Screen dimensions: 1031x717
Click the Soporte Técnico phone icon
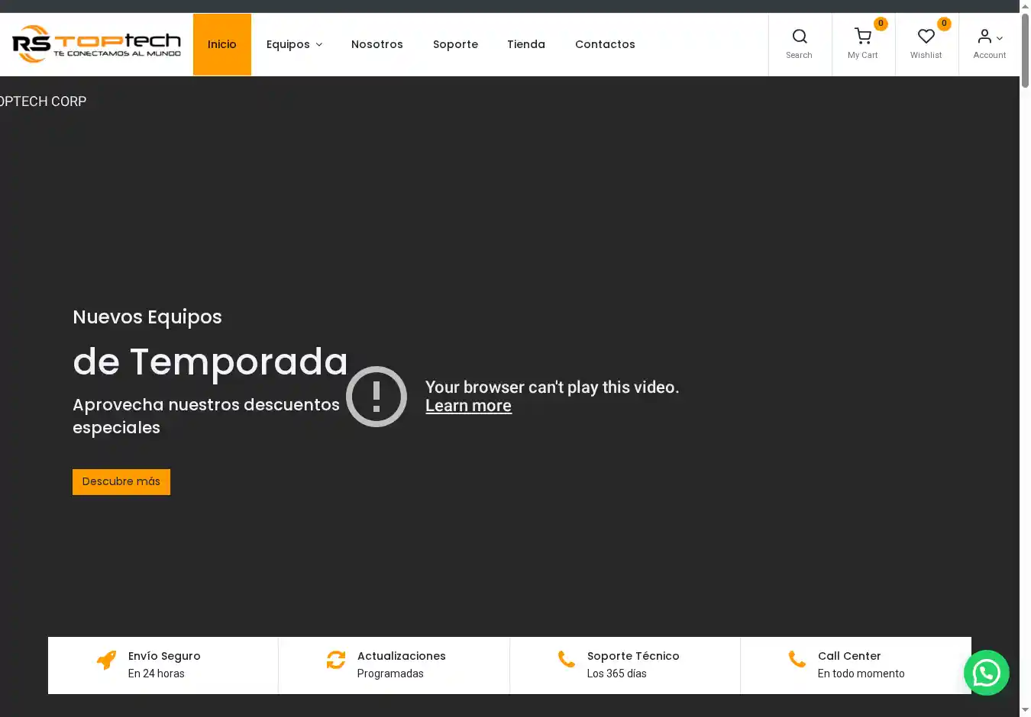pyautogui.click(x=566, y=659)
